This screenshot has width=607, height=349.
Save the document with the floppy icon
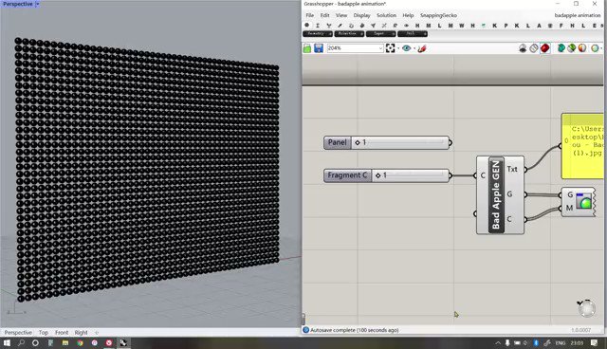[319, 48]
